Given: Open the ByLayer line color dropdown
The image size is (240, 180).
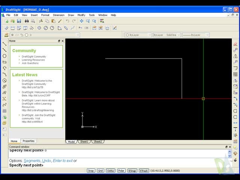Looking at the screenshot, I should click(x=138, y=35).
